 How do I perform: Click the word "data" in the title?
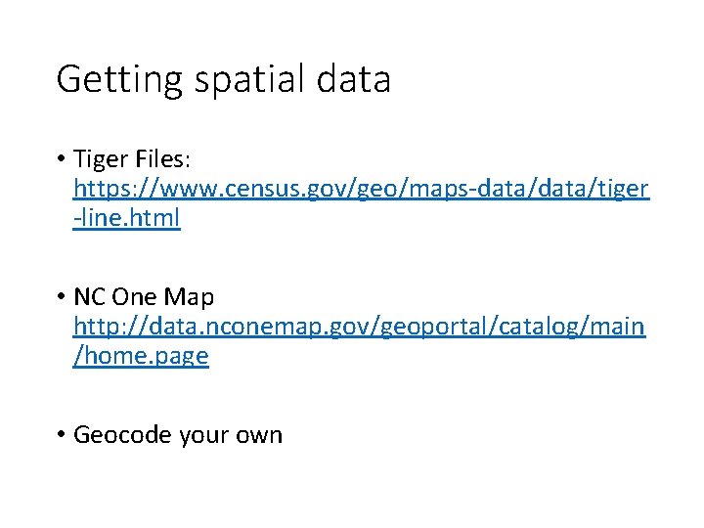pos(353,79)
